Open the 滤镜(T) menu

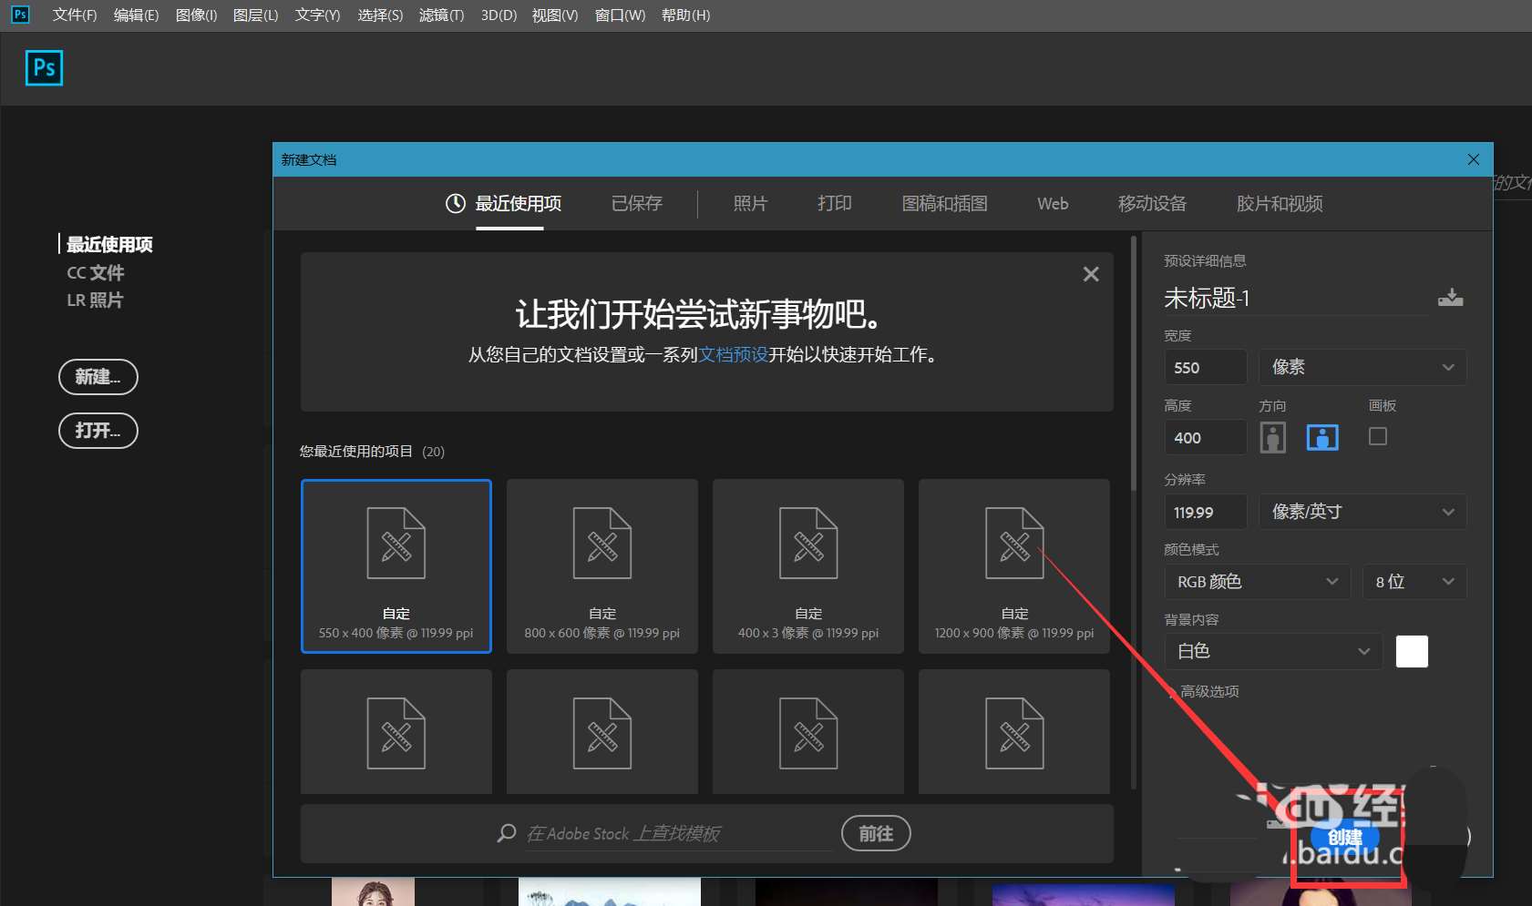point(441,15)
